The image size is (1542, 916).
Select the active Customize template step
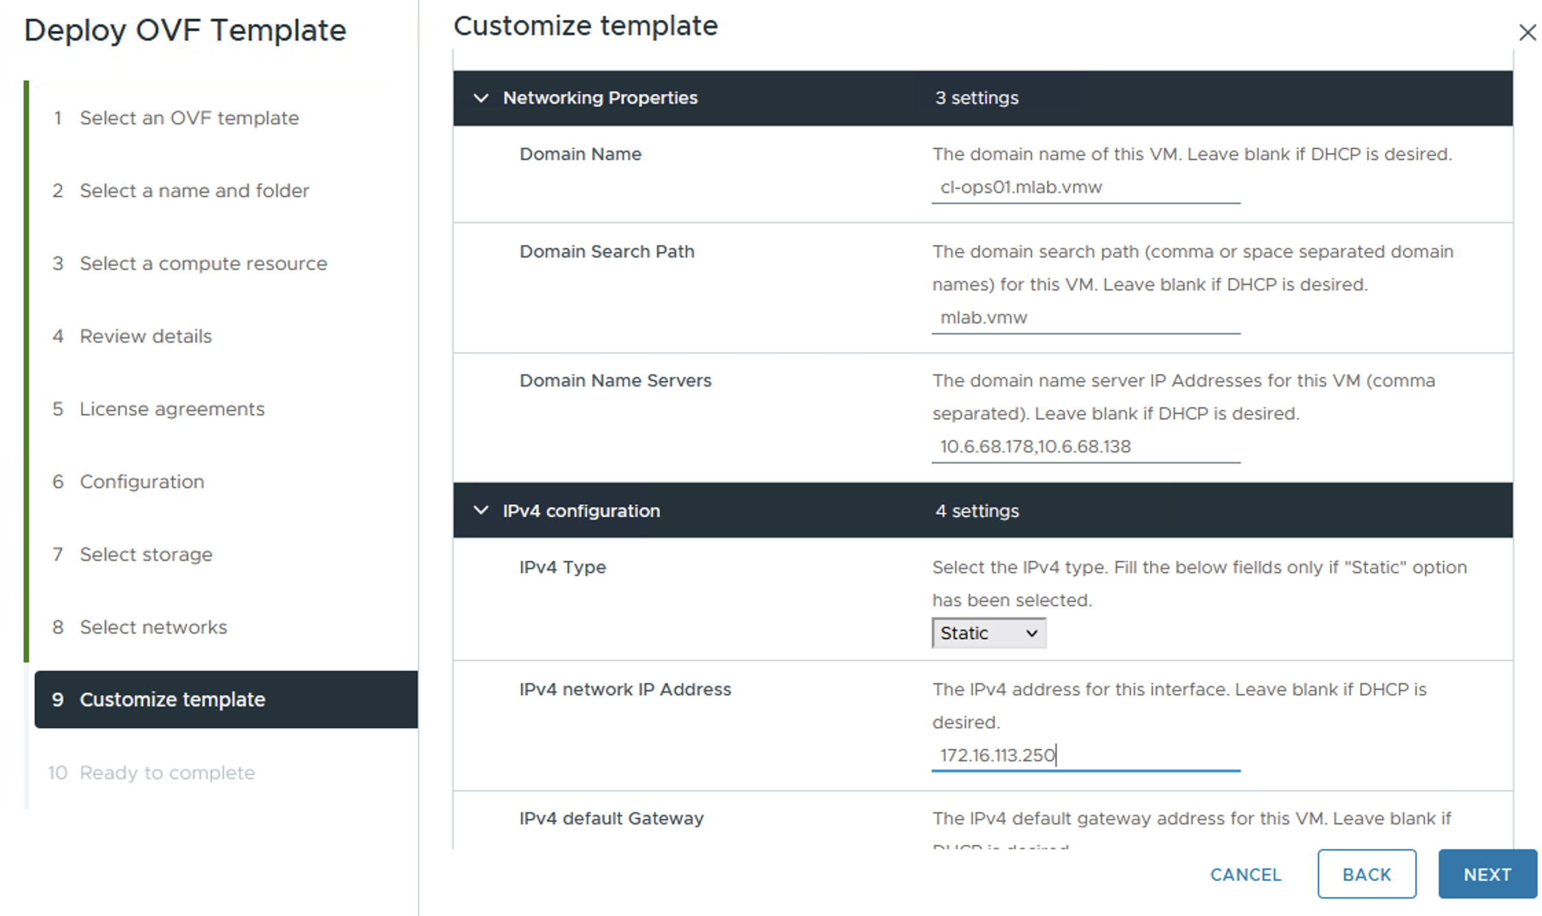(x=172, y=700)
